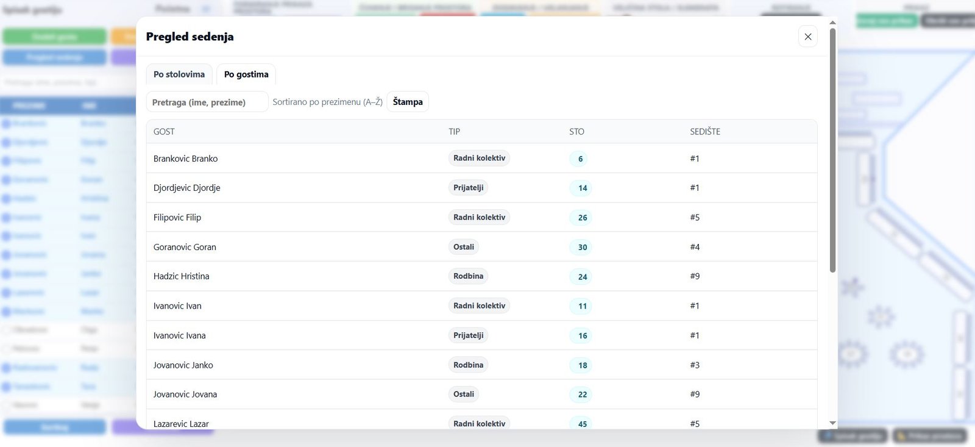Select the Po gostima tab

coord(246,74)
